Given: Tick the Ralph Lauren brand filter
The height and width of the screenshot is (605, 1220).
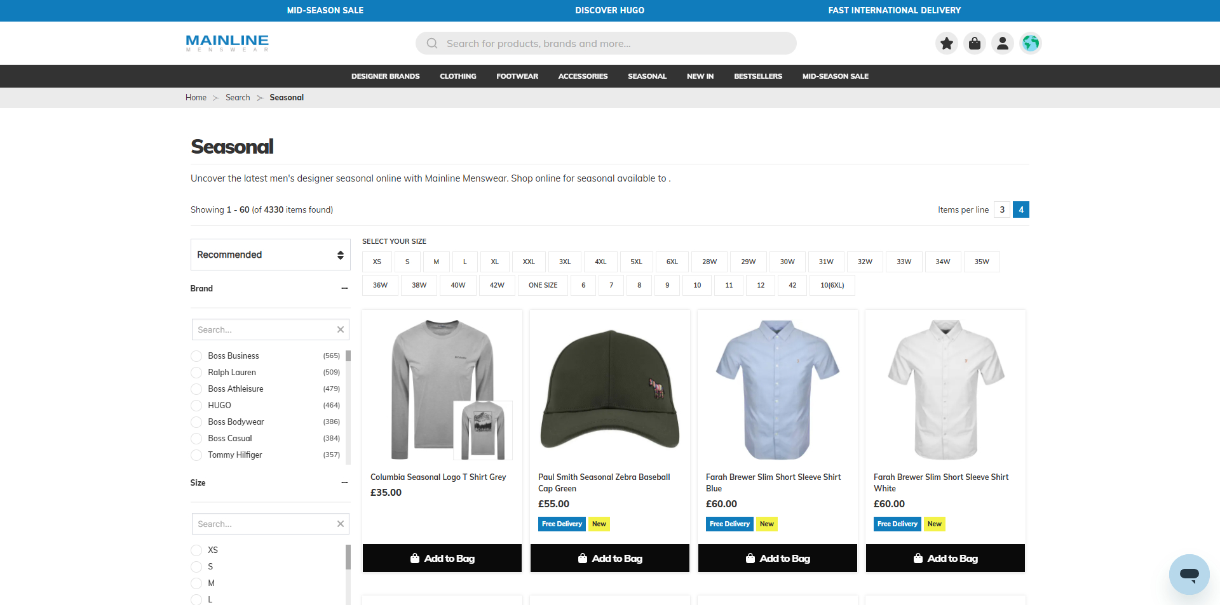Looking at the screenshot, I should click(x=196, y=373).
